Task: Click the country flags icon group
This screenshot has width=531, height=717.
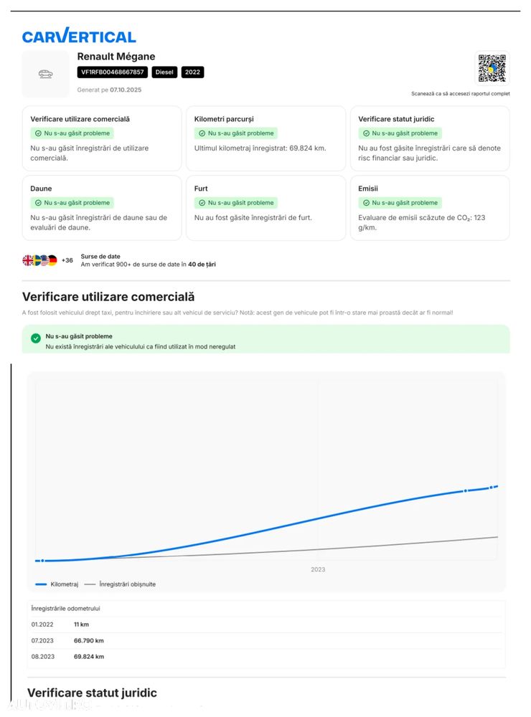Action: [x=39, y=260]
